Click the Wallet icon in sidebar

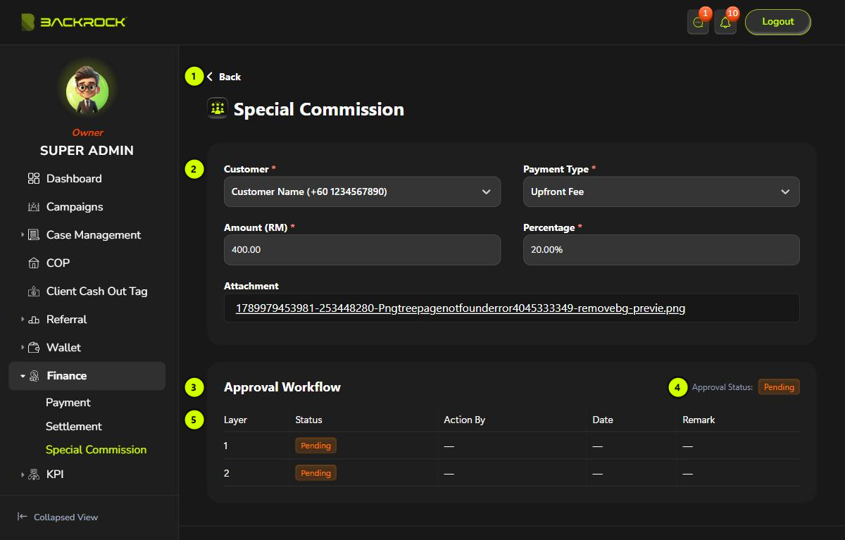[x=34, y=348]
